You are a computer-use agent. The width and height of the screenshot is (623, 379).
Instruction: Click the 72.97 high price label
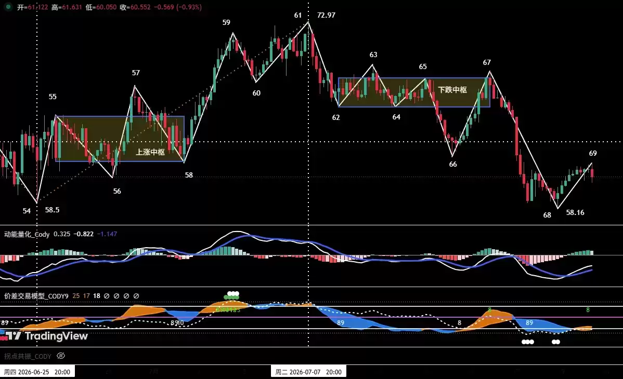coord(326,15)
